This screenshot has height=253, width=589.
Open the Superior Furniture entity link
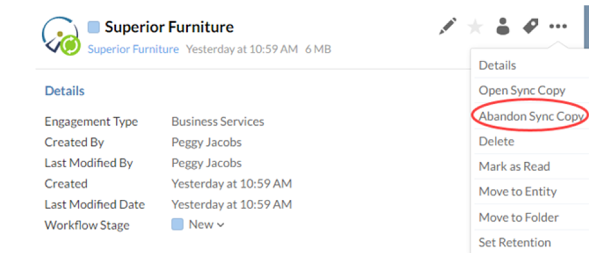(x=133, y=49)
